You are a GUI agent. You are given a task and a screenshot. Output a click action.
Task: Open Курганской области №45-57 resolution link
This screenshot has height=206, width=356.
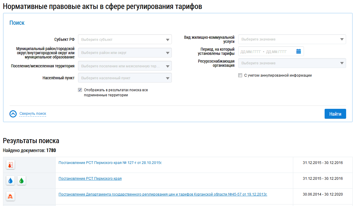[163, 194]
